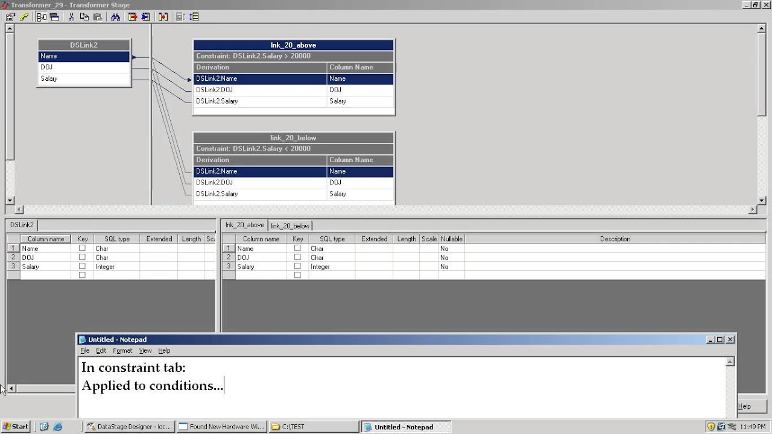Select DSLink2.Salary derivation in link_20_below
Viewport: 772px width, 434px height.
(x=260, y=194)
